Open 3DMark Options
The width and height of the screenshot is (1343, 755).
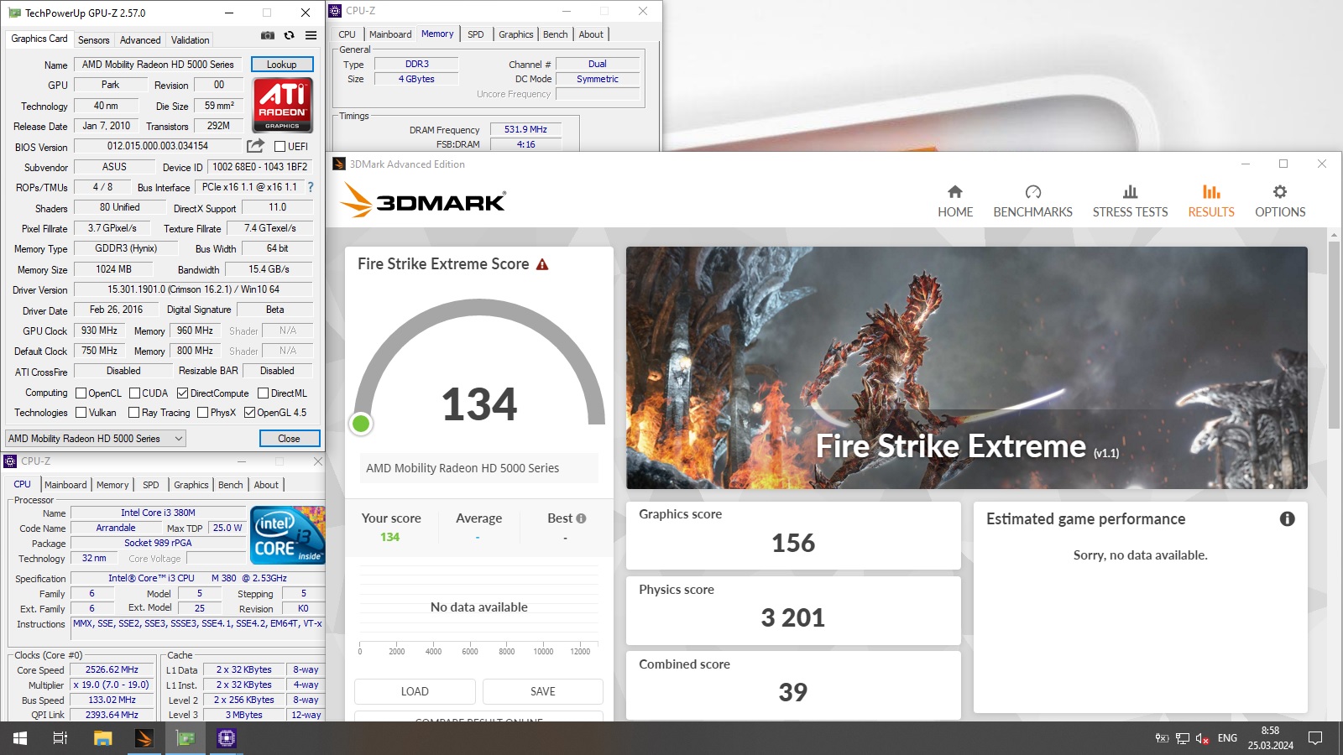coord(1280,201)
